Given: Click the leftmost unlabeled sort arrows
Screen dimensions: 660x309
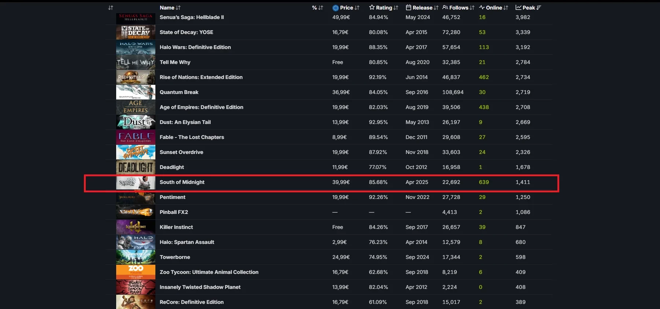Looking at the screenshot, I should point(111,8).
